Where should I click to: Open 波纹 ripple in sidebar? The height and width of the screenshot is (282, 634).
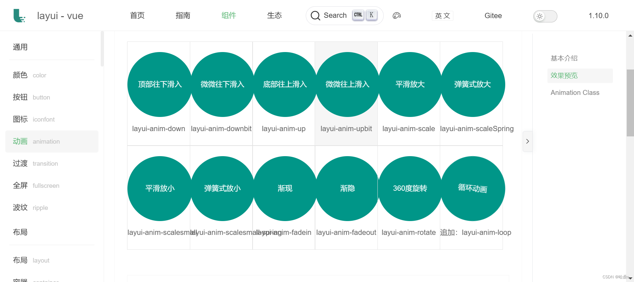point(52,208)
